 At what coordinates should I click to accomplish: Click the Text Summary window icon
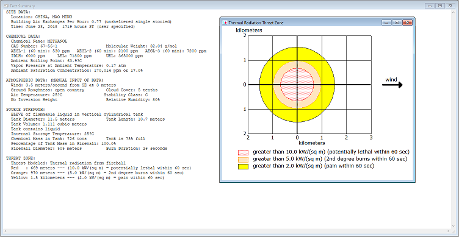(x=5, y=6)
